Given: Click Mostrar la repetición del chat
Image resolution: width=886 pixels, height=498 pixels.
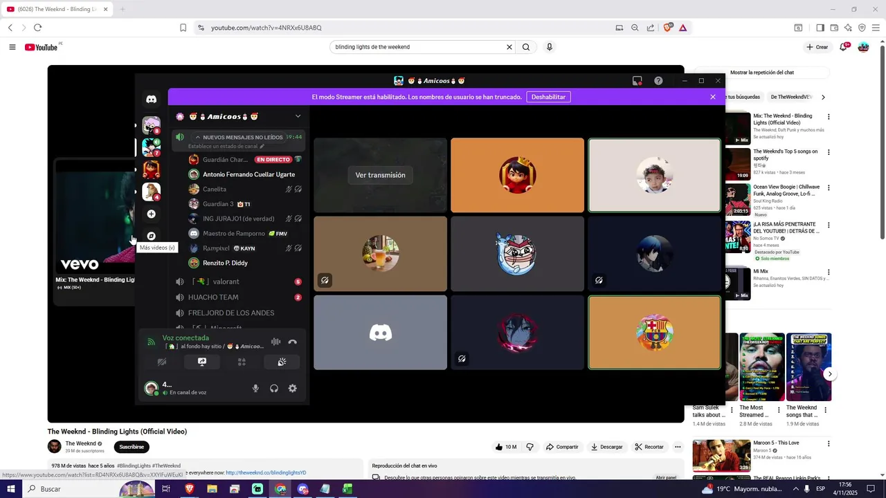Looking at the screenshot, I should (x=761, y=73).
